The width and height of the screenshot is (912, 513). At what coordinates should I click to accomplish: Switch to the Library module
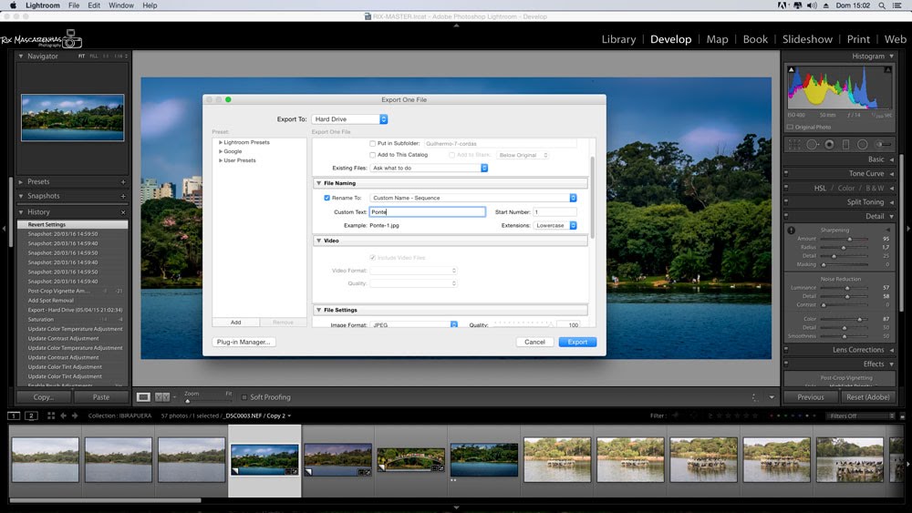pyautogui.click(x=618, y=39)
